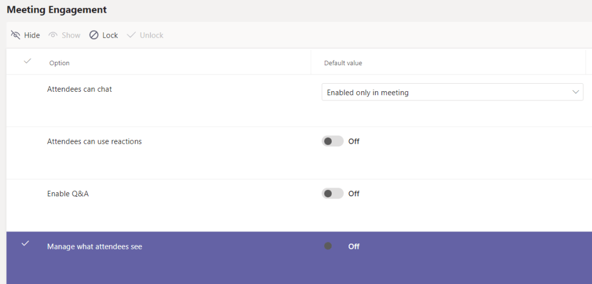Click the Lock circle-slash icon
Image resolution: width=592 pixels, height=284 pixels.
pyautogui.click(x=94, y=35)
